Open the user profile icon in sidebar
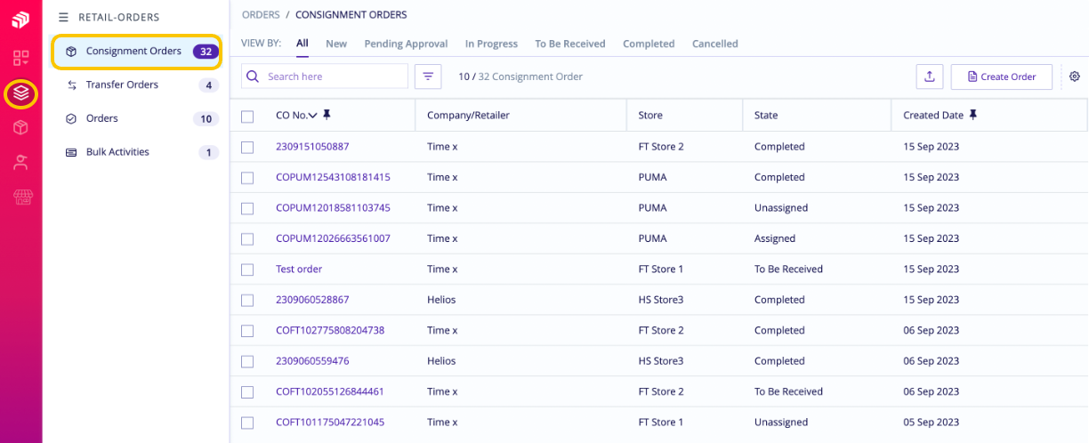The image size is (1089, 443). 20,162
